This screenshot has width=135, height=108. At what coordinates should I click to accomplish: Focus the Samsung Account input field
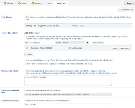point(39,43)
